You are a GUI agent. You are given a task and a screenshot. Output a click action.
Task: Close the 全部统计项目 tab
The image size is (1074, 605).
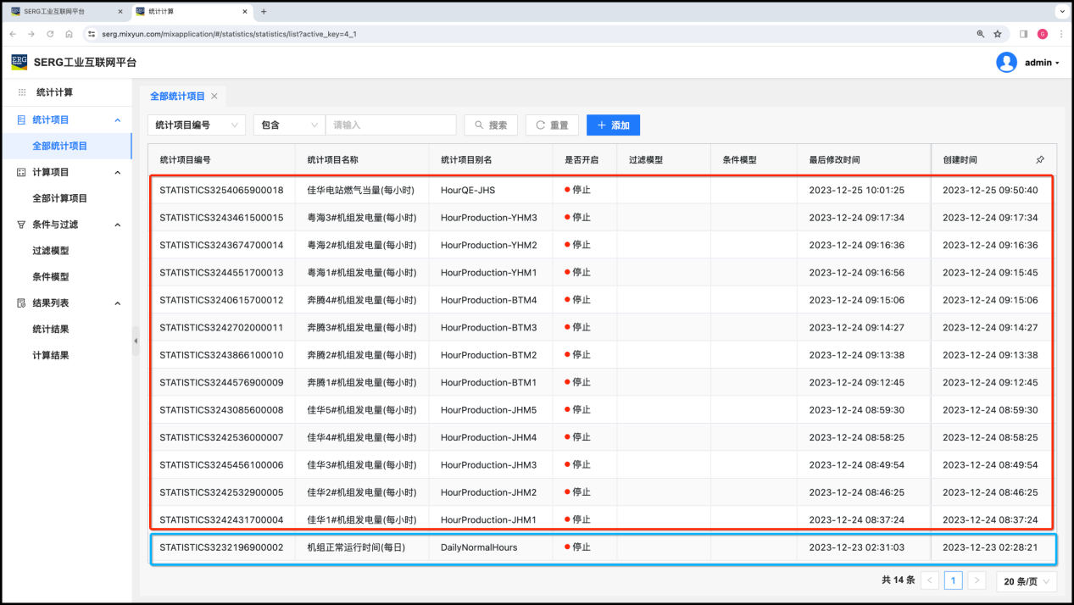[x=214, y=97]
